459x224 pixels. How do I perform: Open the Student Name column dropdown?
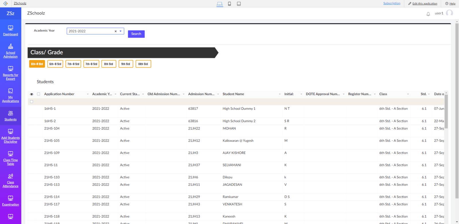coord(280,94)
